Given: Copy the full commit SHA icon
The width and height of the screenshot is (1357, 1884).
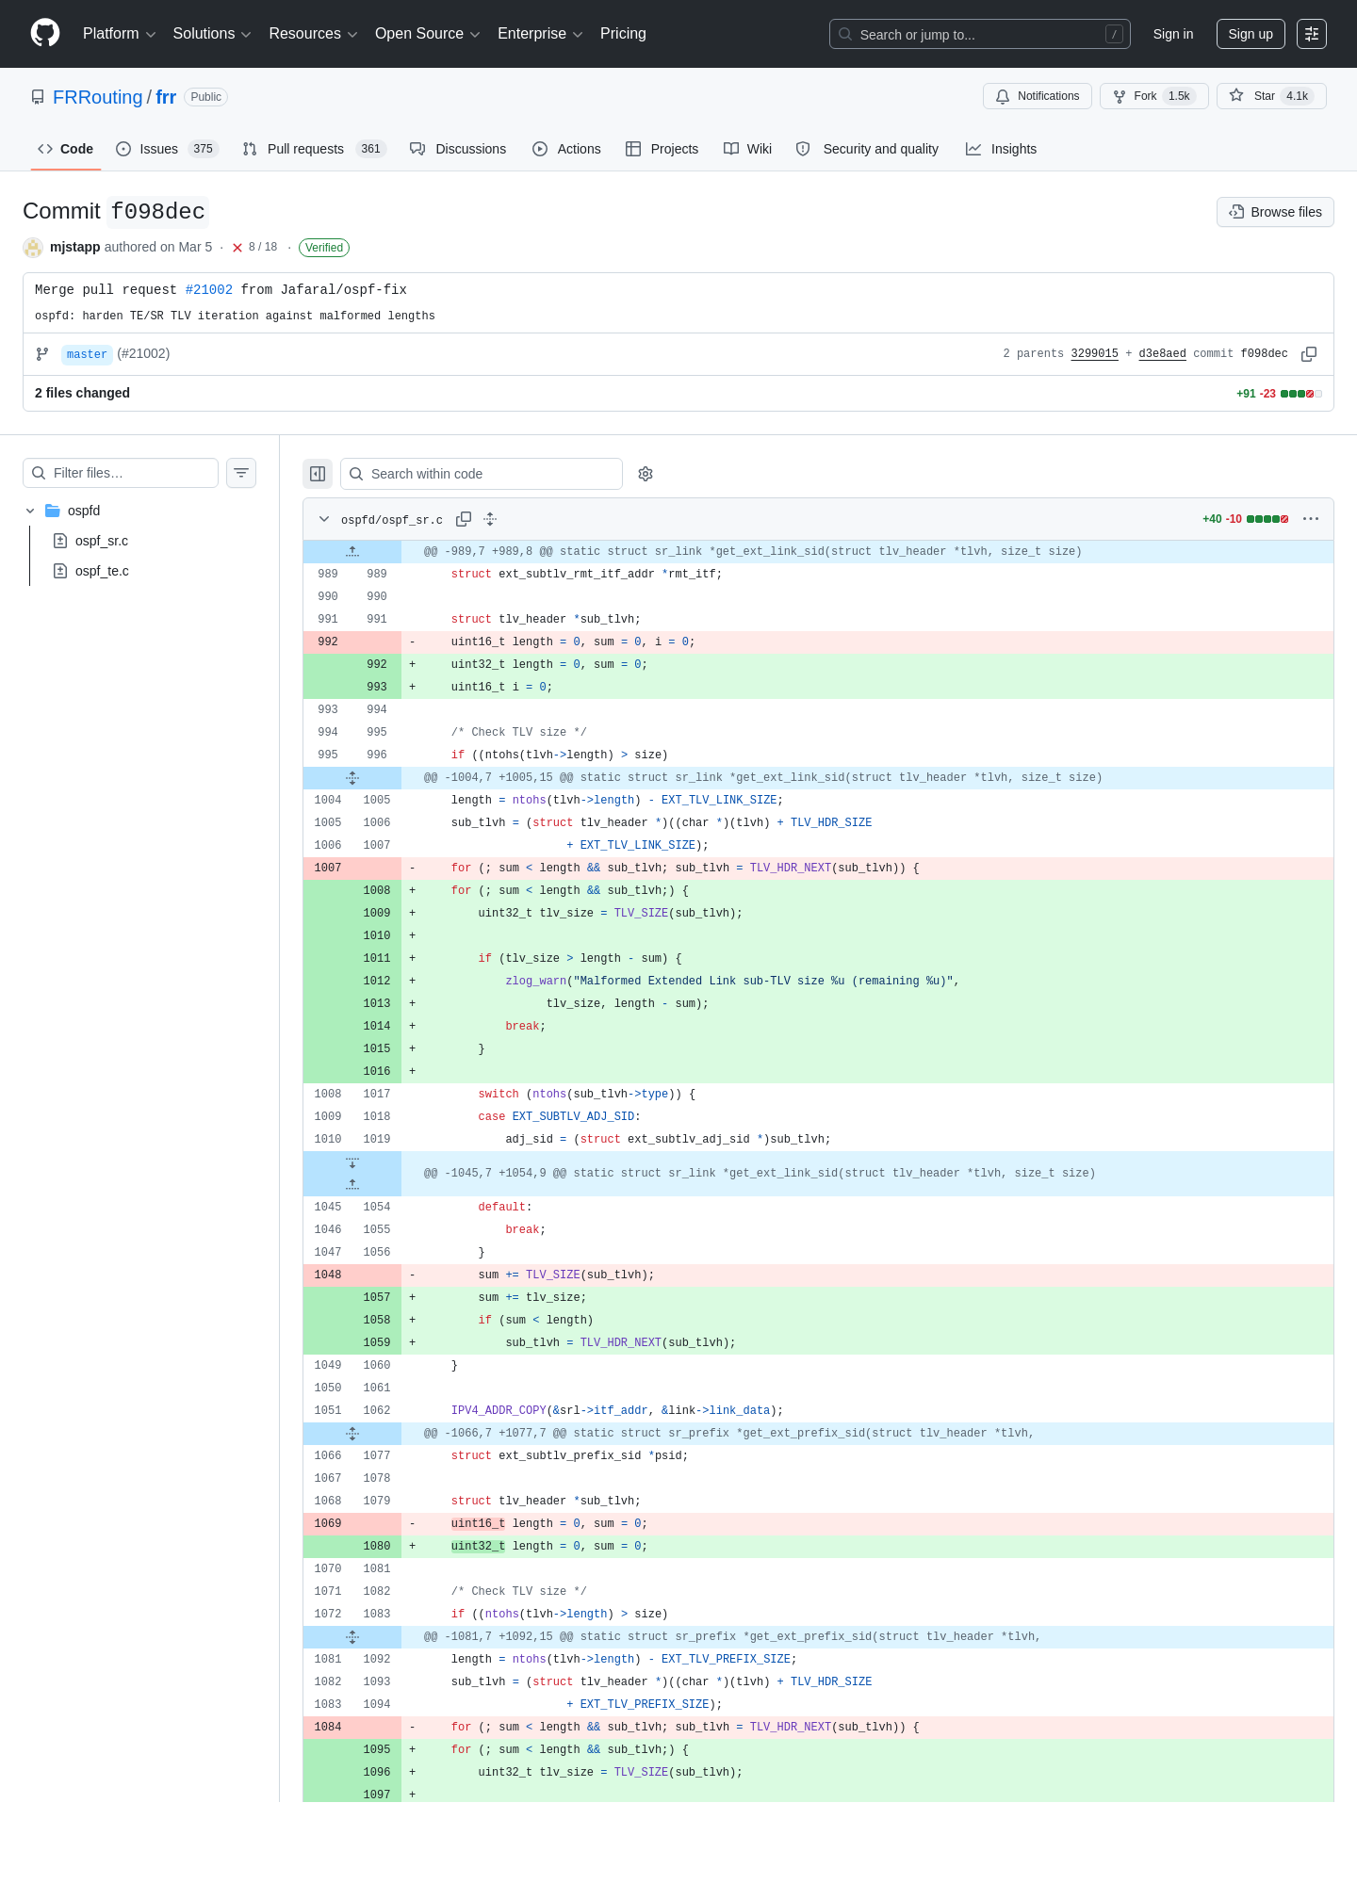Looking at the screenshot, I should (1309, 354).
